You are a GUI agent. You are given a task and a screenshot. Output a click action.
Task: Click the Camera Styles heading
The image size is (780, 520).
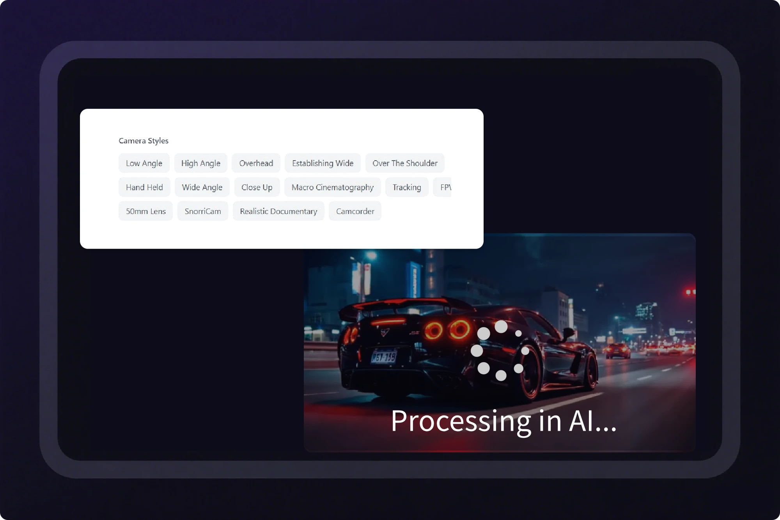tap(144, 141)
